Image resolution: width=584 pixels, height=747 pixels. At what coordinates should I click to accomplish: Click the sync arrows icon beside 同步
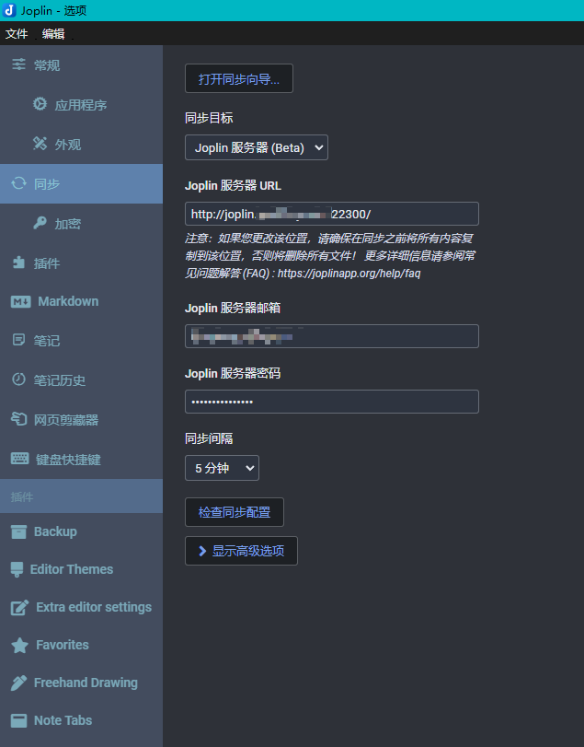point(18,183)
